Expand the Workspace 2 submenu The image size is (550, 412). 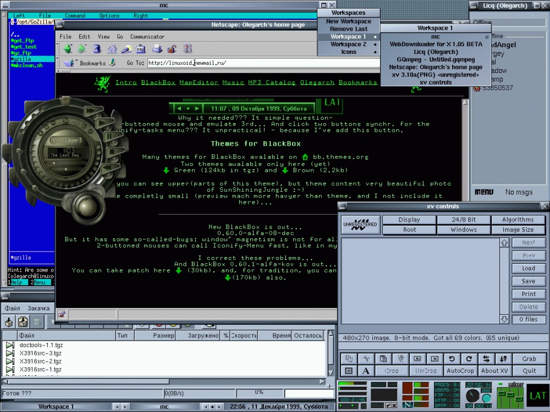click(349, 44)
